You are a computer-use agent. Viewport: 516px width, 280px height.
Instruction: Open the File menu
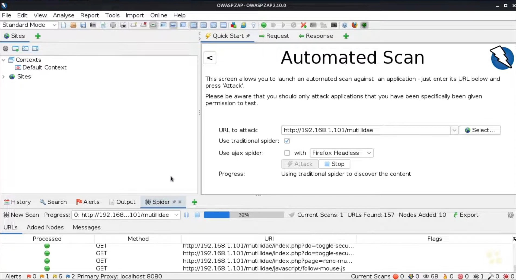[x=7, y=15]
